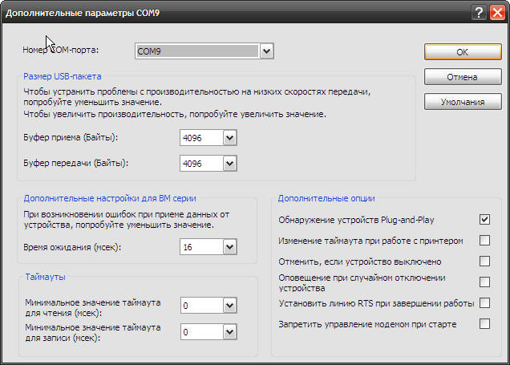510x365 pixels.
Task: Expand the Время ожидания dropdown arrow
Action: [x=229, y=247]
